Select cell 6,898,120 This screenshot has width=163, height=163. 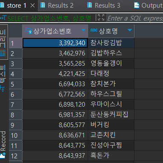pyautogui.click(x=55, y=105)
